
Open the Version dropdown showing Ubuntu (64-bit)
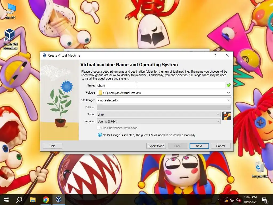click(159, 121)
